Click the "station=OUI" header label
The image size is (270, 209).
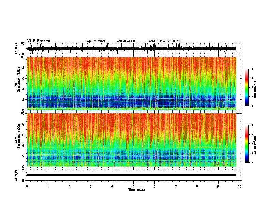tap(126, 41)
